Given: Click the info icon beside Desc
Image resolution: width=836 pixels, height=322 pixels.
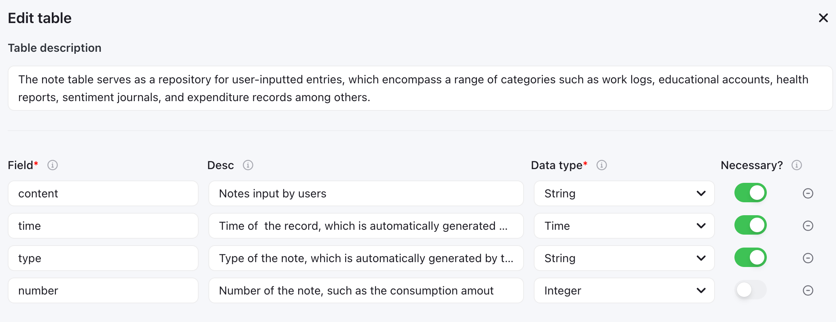Looking at the screenshot, I should pyautogui.click(x=248, y=165).
